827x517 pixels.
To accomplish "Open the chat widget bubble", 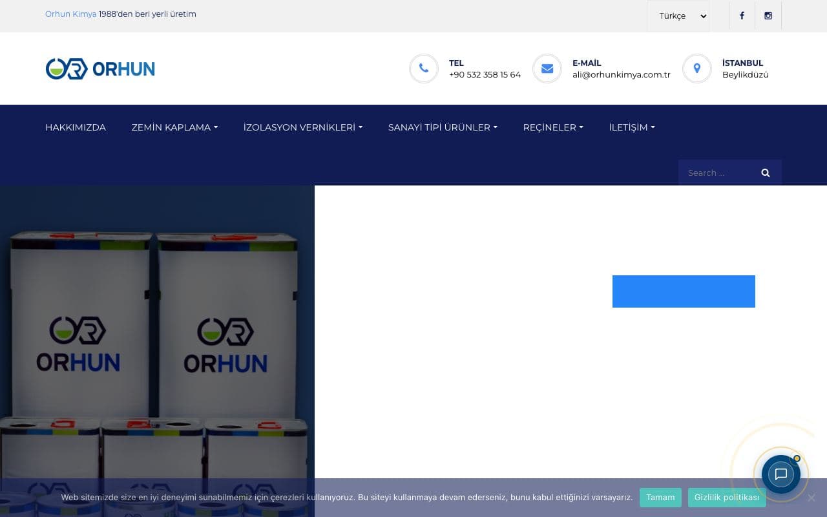I will pyautogui.click(x=780, y=474).
